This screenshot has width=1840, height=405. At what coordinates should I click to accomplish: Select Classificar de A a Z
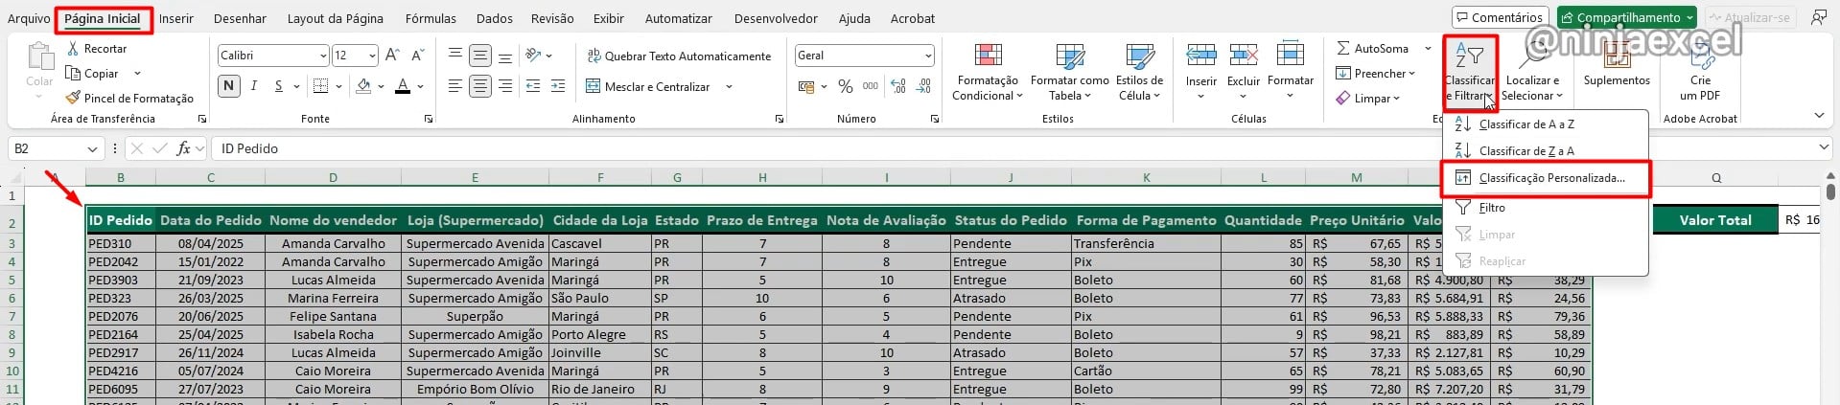(1546, 124)
